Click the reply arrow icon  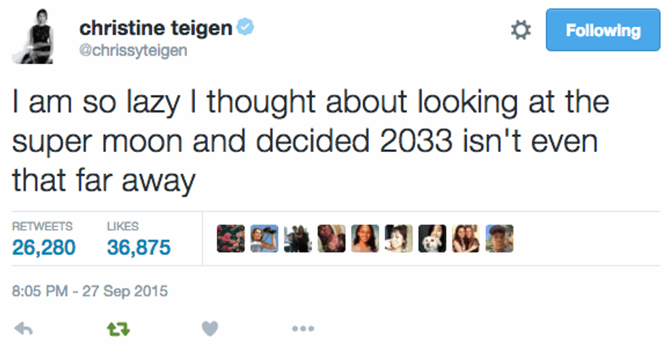click(24, 329)
